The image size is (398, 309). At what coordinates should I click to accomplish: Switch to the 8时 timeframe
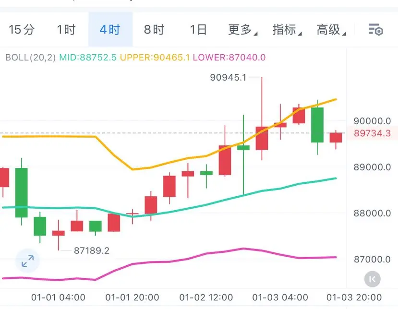pyautogui.click(x=154, y=29)
